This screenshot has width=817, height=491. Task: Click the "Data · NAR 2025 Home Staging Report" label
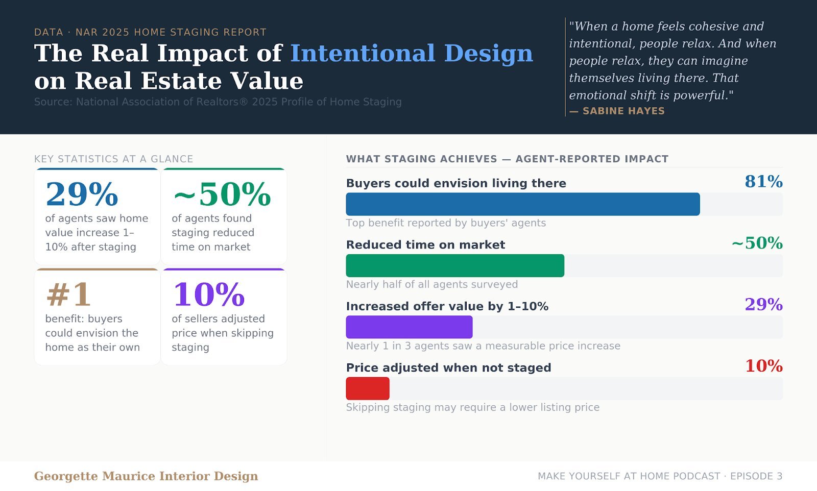click(x=150, y=32)
